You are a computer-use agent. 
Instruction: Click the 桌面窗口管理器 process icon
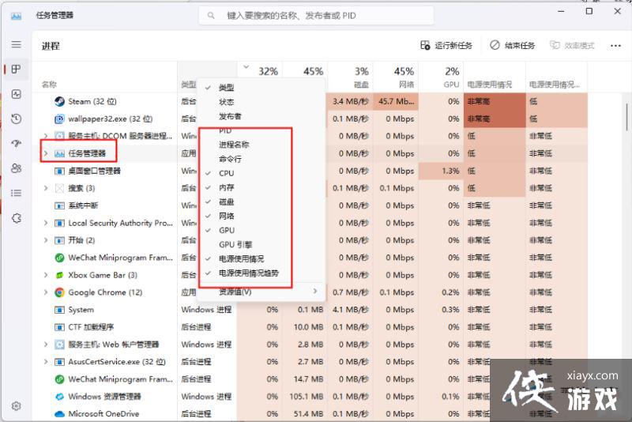(59, 171)
